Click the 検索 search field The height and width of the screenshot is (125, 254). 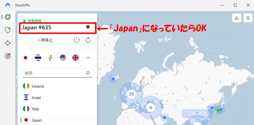tap(57, 73)
